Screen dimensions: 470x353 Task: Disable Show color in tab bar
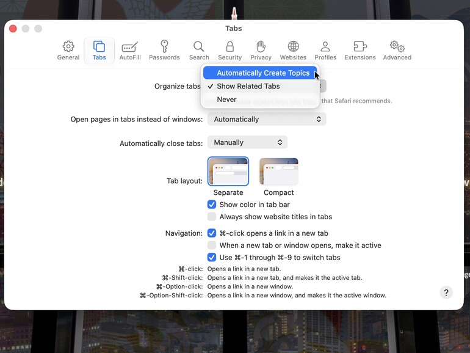pyautogui.click(x=212, y=205)
